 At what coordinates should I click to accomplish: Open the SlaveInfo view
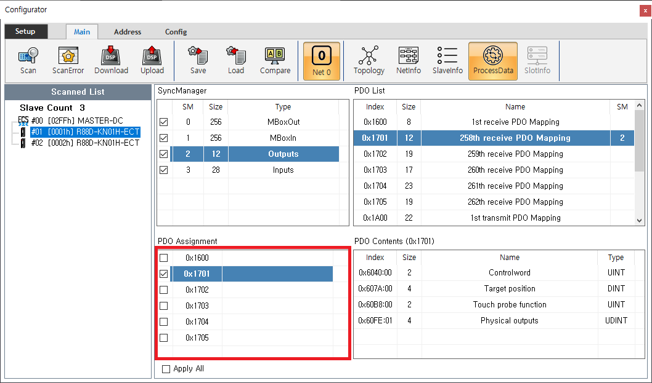point(447,60)
